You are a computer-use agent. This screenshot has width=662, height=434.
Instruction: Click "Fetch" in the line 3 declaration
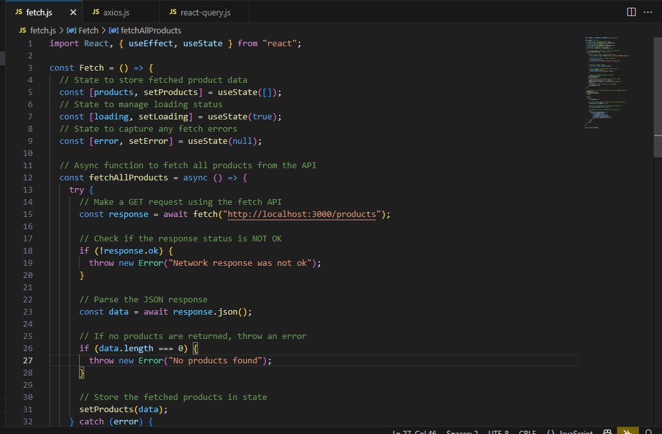pos(91,68)
